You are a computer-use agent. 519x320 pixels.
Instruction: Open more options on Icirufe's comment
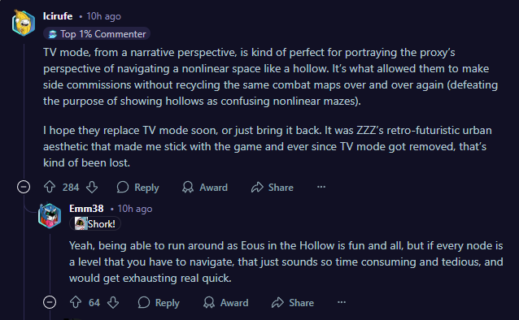click(x=321, y=187)
